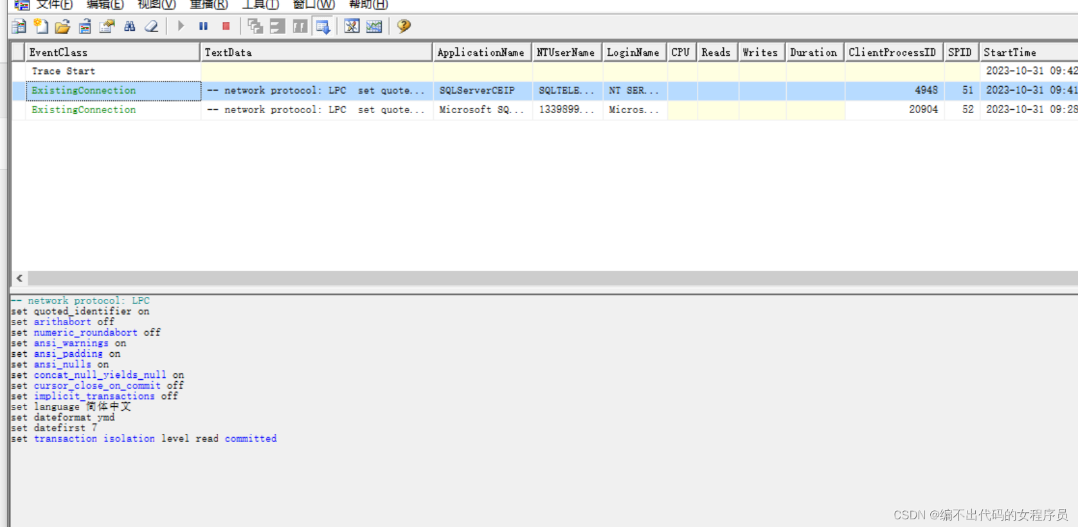Click the 'set dateformat ymd' line
The height and width of the screenshot is (527, 1078).
coord(63,418)
